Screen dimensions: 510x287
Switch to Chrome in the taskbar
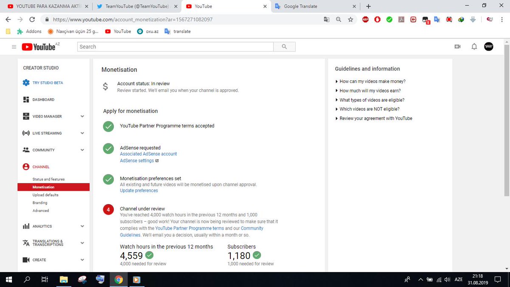click(x=119, y=280)
